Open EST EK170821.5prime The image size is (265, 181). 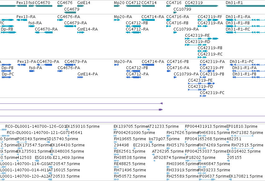[x=230, y=179]
